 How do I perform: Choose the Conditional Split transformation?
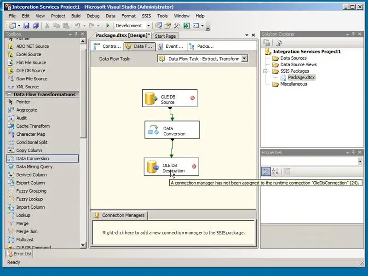tap(32, 142)
